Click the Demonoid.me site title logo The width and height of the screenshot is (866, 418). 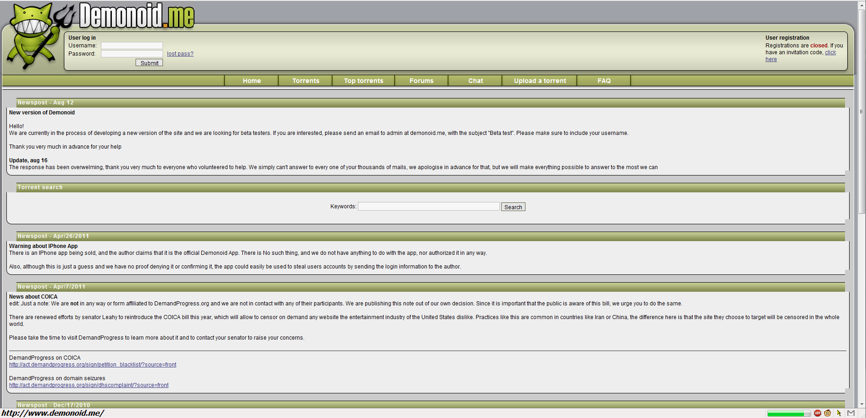137,15
